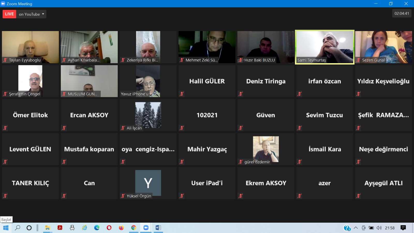The width and height of the screenshot is (414, 233).
Task: Click Sezen Gunal name label
Action: pyautogui.click(x=373, y=60)
